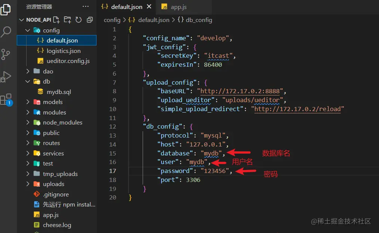Click the test folder icon
The width and height of the screenshot is (379, 233).
(37, 163)
